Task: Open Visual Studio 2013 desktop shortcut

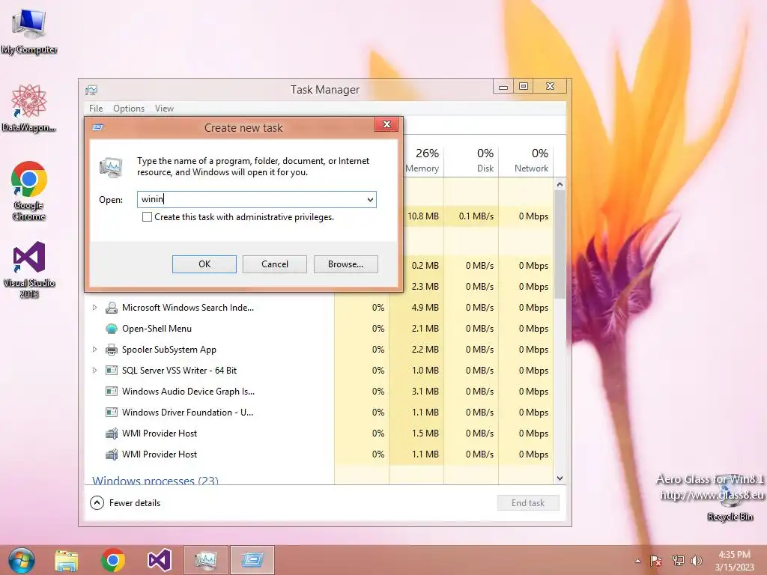Action: [29, 270]
